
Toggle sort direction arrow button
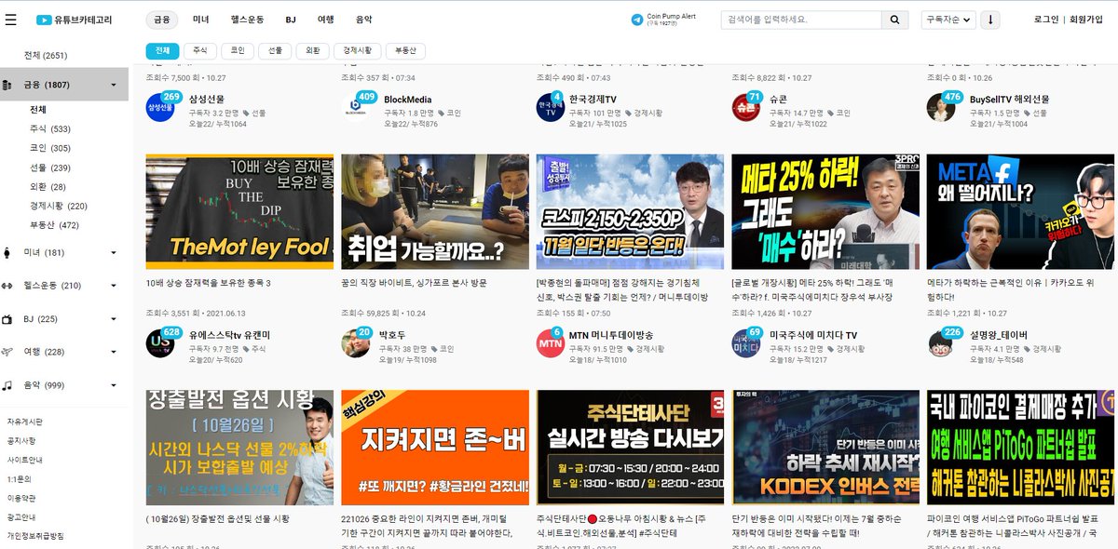(x=990, y=20)
